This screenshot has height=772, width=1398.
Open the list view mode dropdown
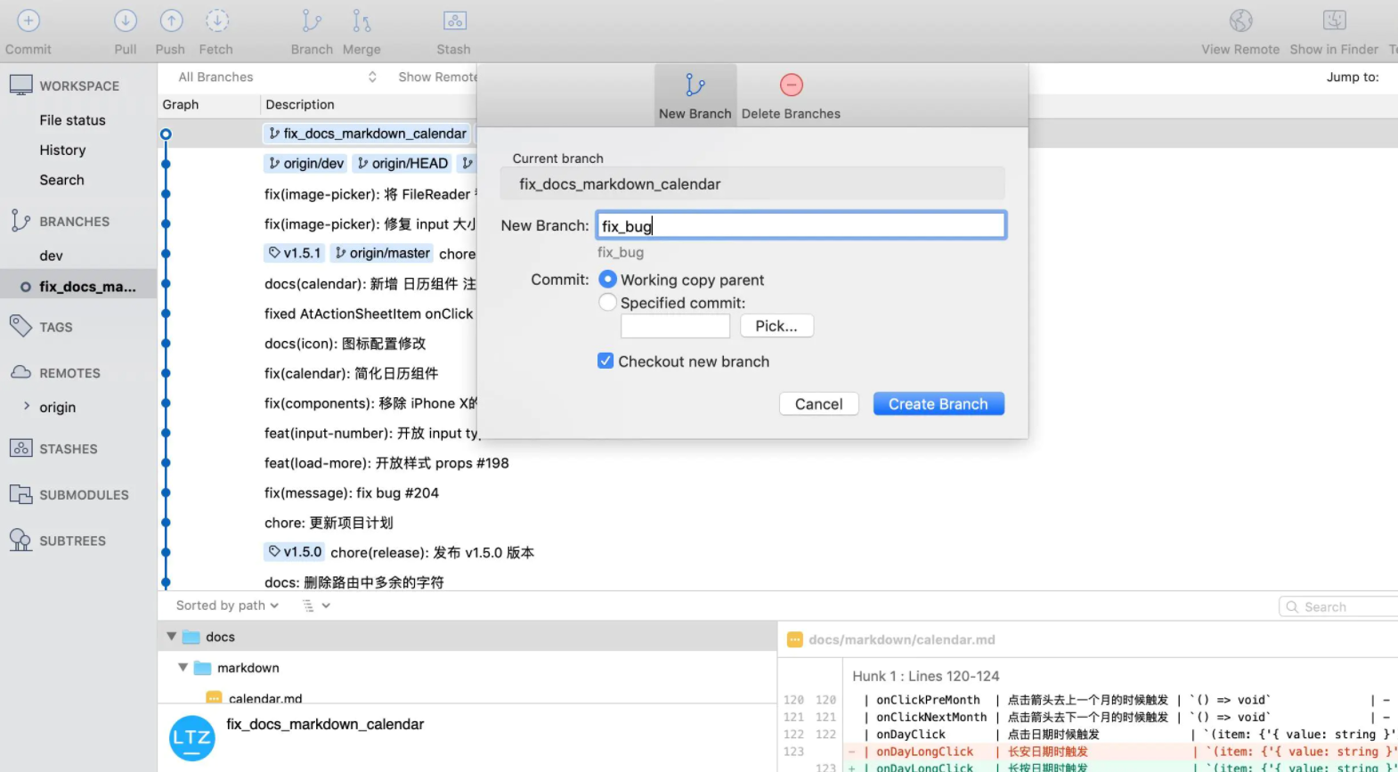316,605
